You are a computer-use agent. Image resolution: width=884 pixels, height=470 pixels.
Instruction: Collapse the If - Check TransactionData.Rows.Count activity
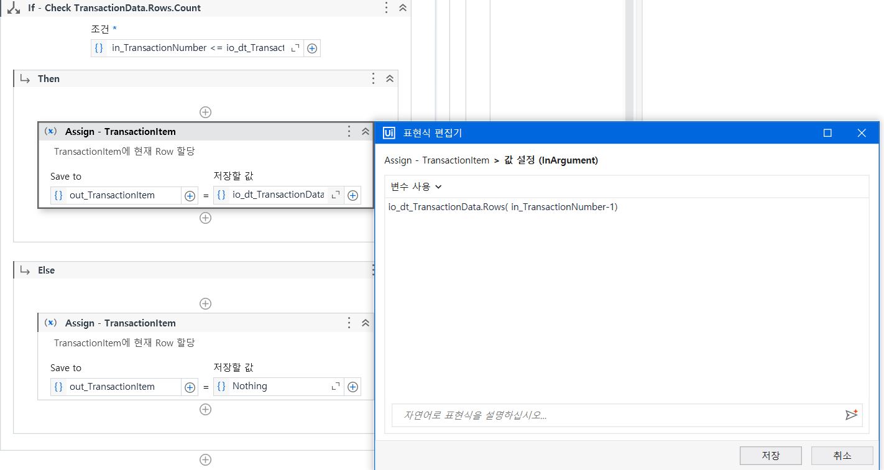pyautogui.click(x=402, y=8)
